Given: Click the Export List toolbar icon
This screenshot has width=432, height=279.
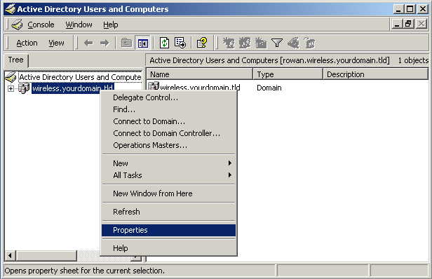Looking at the screenshot, I should pyautogui.click(x=180, y=43).
